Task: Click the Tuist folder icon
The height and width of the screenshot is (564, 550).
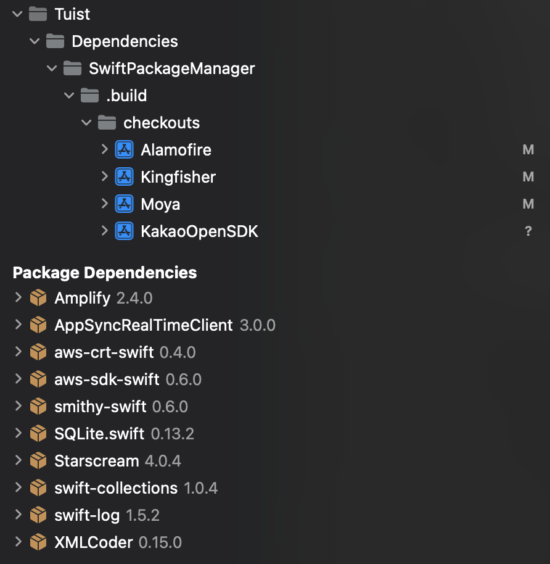Action: point(38,14)
